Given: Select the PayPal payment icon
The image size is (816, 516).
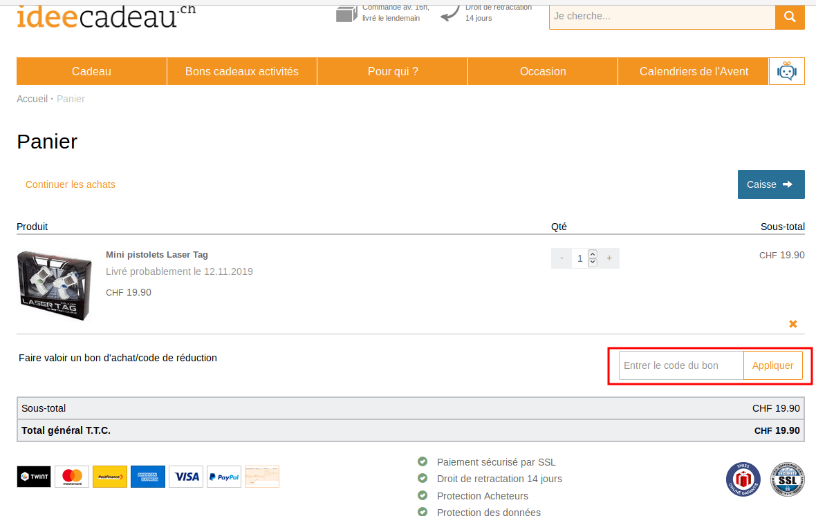Looking at the screenshot, I should [x=223, y=477].
